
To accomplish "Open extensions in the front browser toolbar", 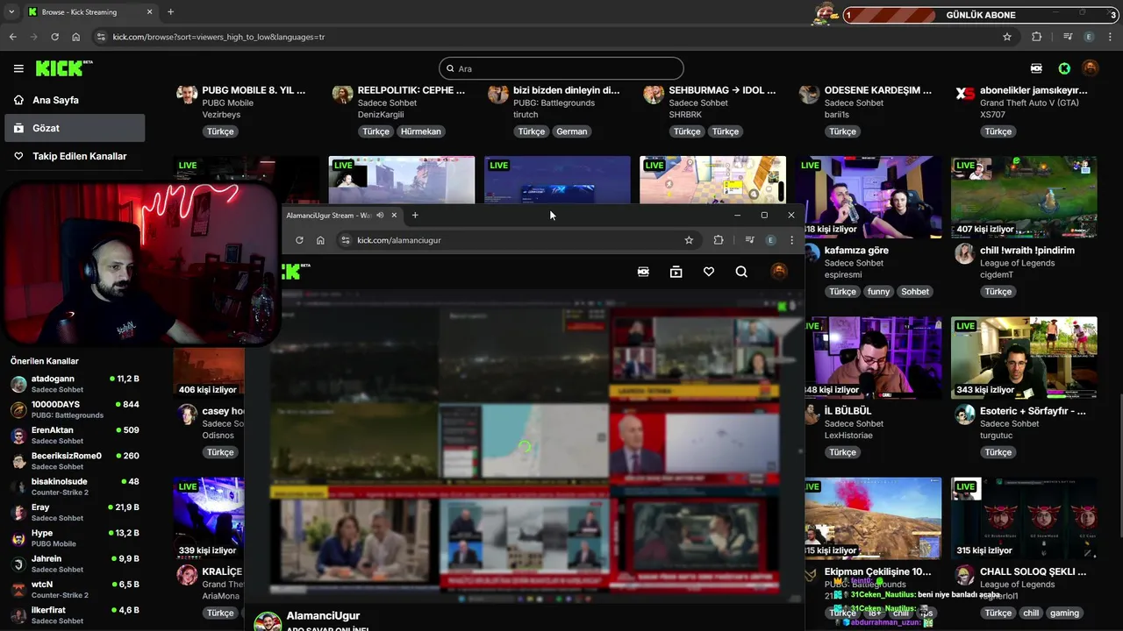I will (x=719, y=240).
